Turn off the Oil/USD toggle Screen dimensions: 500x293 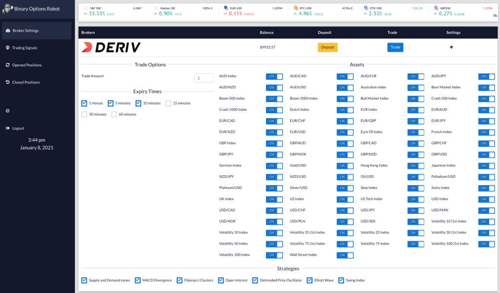point(416,177)
